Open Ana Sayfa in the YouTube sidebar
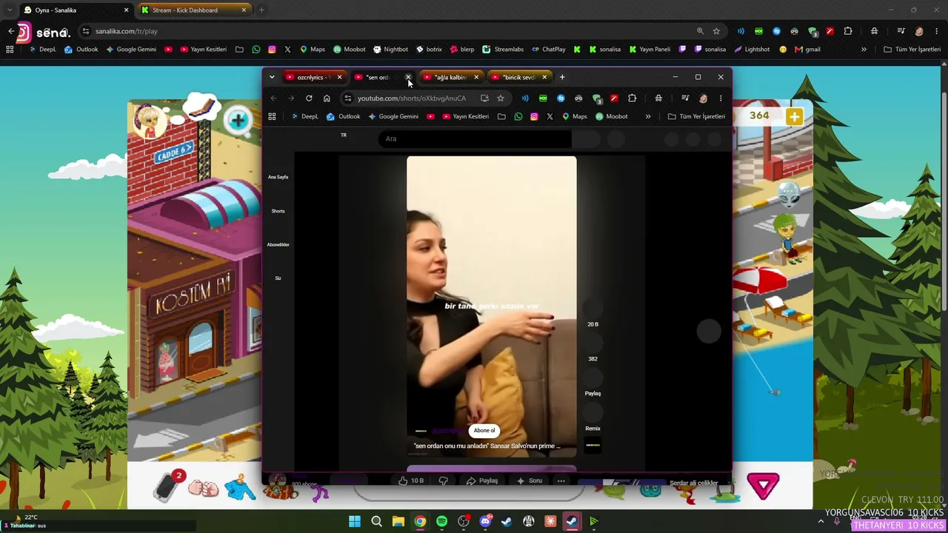Screen dimensions: 948x533 click(x=278, y=177)
